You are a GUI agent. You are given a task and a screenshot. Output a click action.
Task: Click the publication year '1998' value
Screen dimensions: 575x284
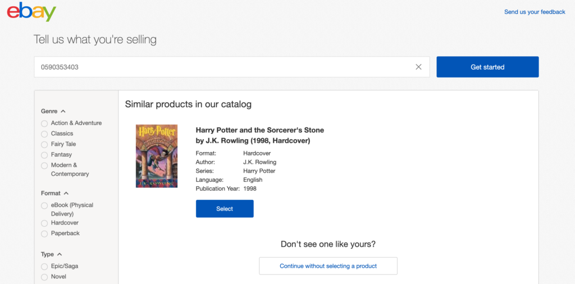250,189
